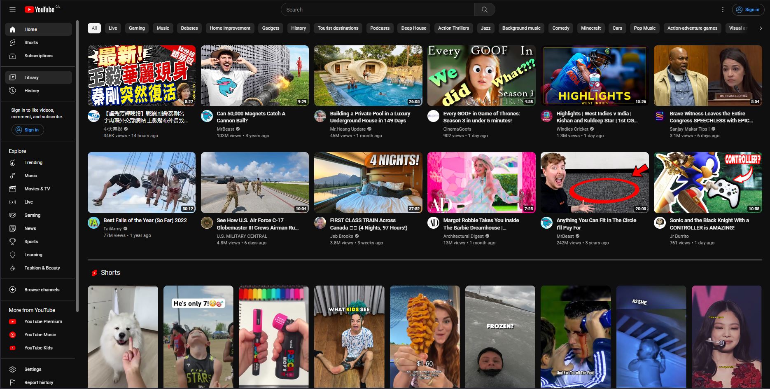
Task: Open the three-dot settings menu at top right
Action: coord(723,9)
